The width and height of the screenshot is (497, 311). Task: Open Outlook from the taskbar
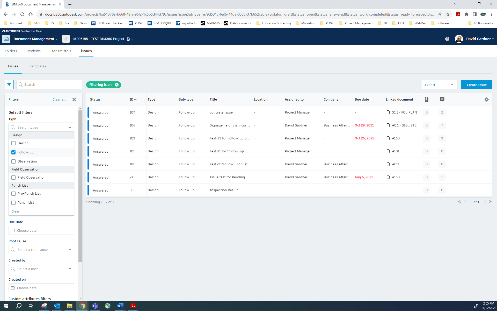tap(57, 306)
